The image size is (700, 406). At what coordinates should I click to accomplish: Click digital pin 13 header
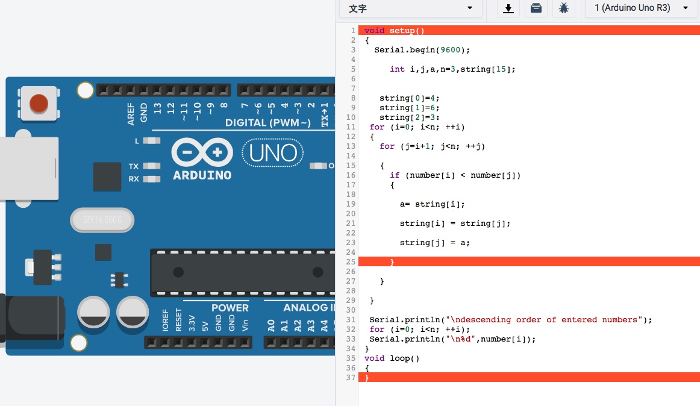pos(157,90)
